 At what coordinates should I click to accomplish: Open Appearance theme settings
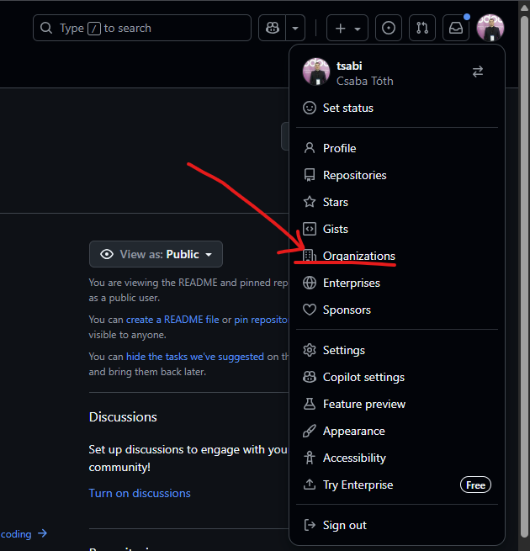(x=353, y=431)
